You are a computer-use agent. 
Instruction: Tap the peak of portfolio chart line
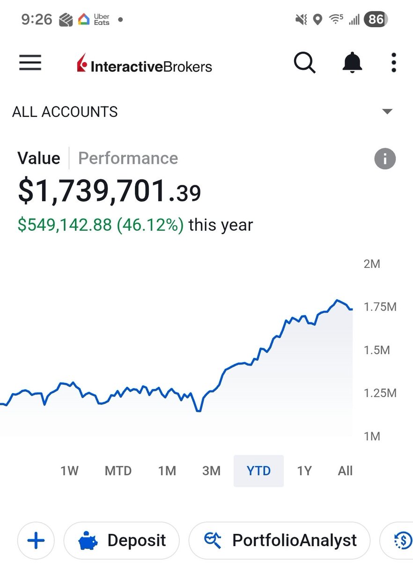tap(336, 300)
